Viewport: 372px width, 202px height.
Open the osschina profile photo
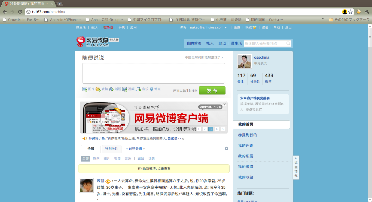(245, 61)
